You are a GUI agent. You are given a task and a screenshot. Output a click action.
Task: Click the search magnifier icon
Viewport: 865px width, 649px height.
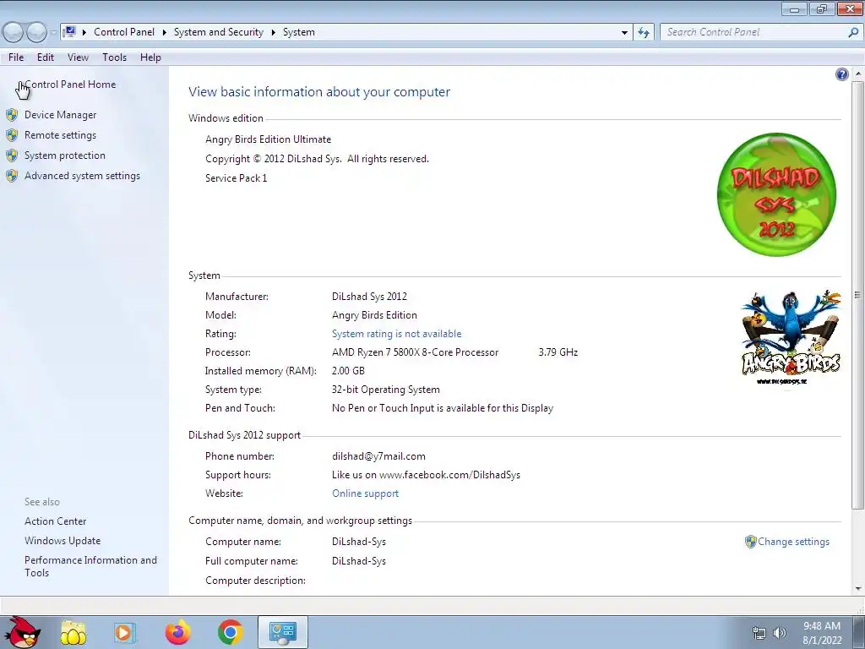[x=853, y=32]
